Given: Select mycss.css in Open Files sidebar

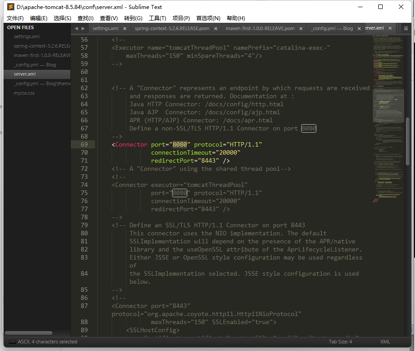Looking at the screenshot, I should (24, 93).
